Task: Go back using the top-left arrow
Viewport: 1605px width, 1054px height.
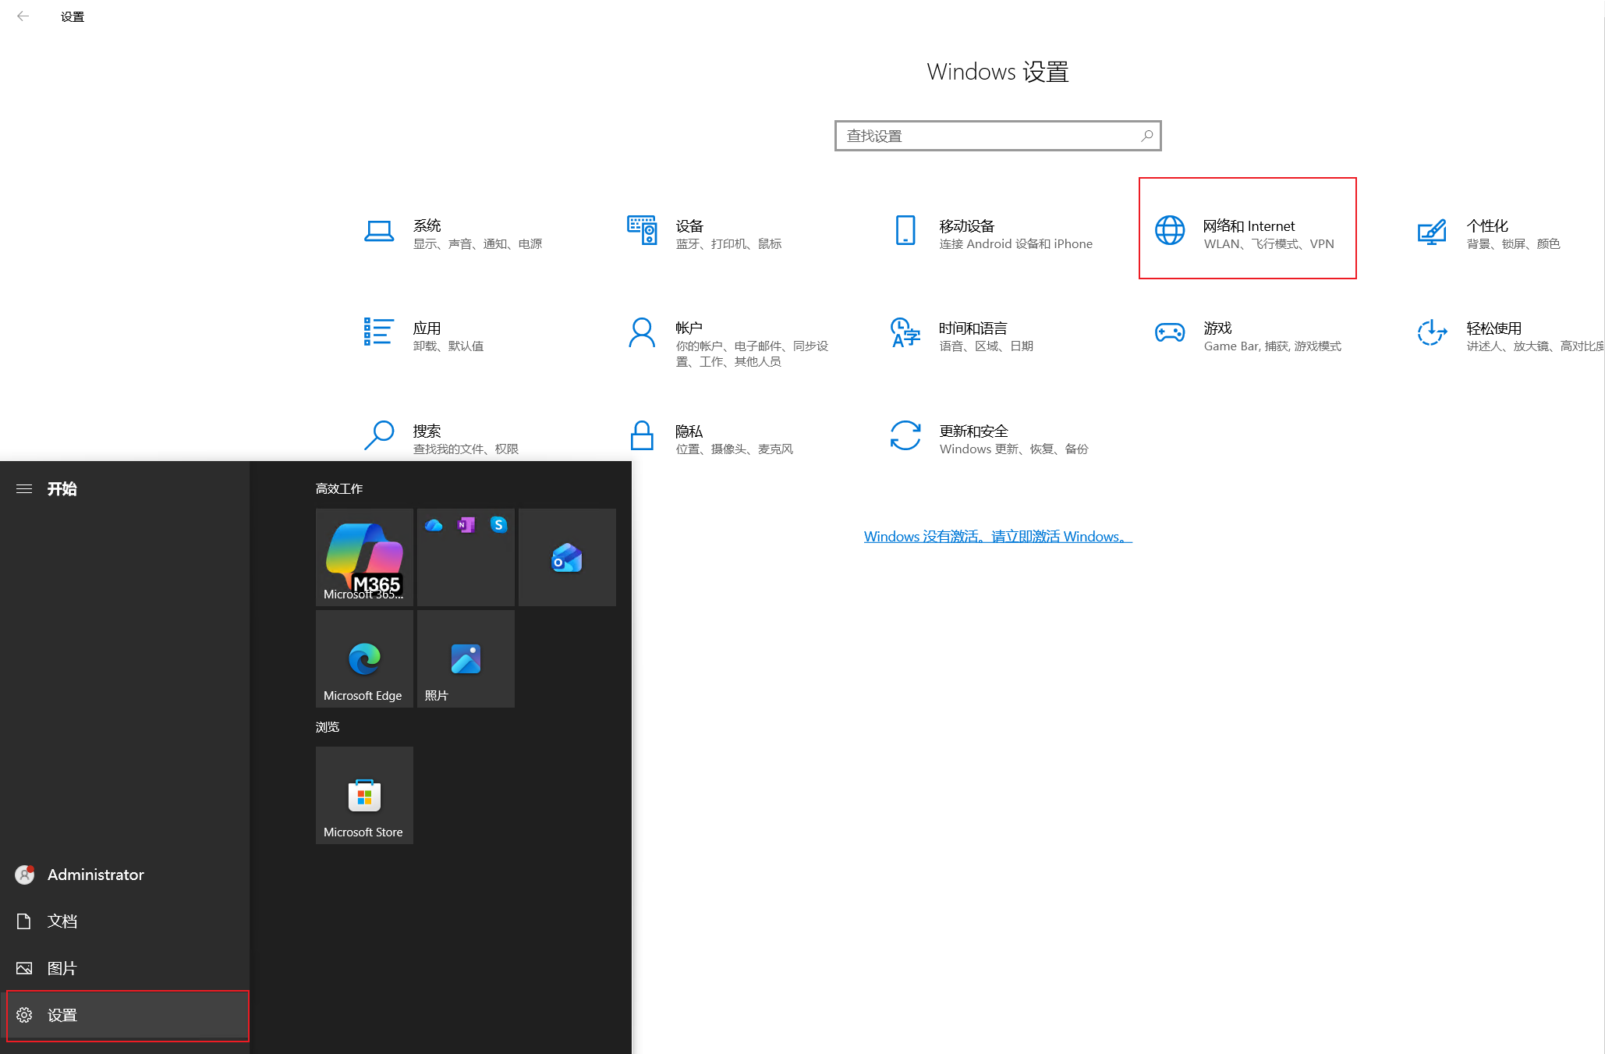Action: (x=23, y=16)
